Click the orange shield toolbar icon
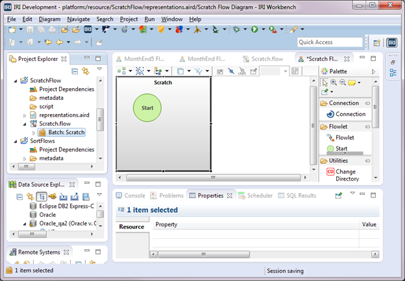The width and height of the screenshot is (405, 281). click(x=161, y=29)
